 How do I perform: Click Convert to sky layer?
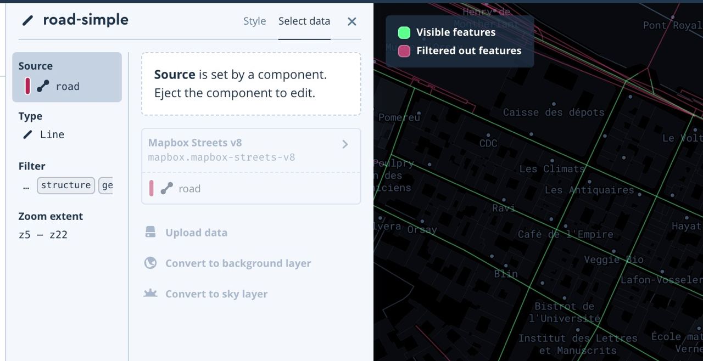coord(216,294)
